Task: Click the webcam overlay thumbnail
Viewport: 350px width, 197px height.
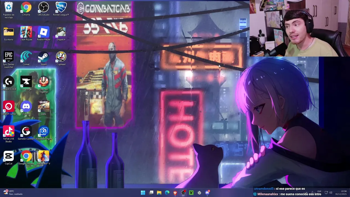Action: [300, 28]
